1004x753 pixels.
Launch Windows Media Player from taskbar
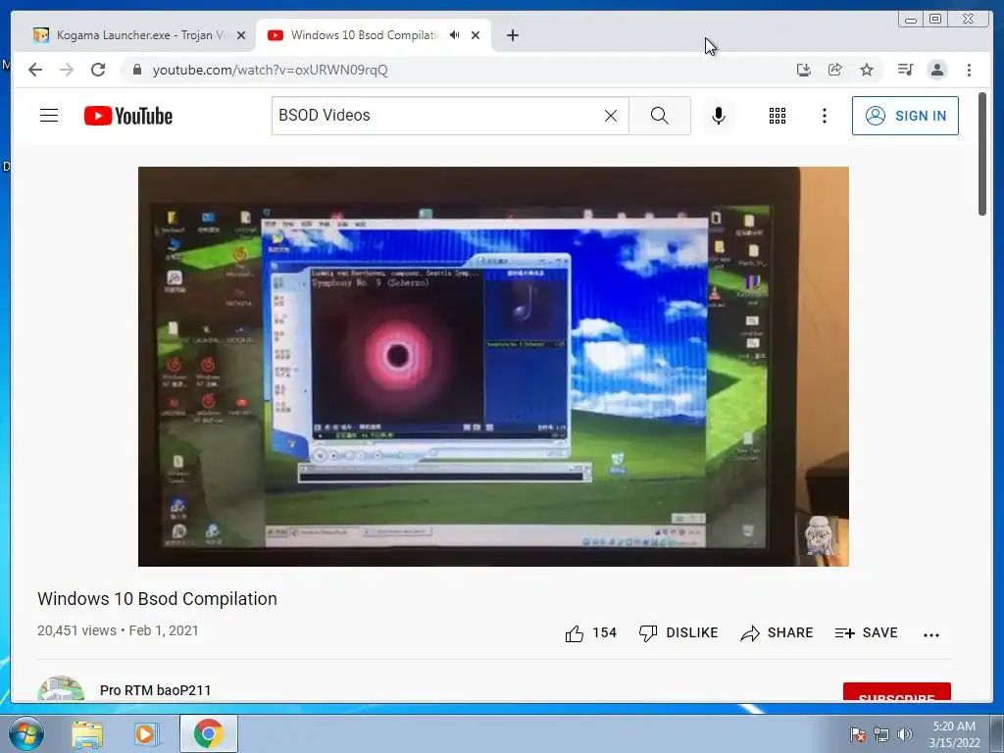pyautogui.click(x=145, y=734)
